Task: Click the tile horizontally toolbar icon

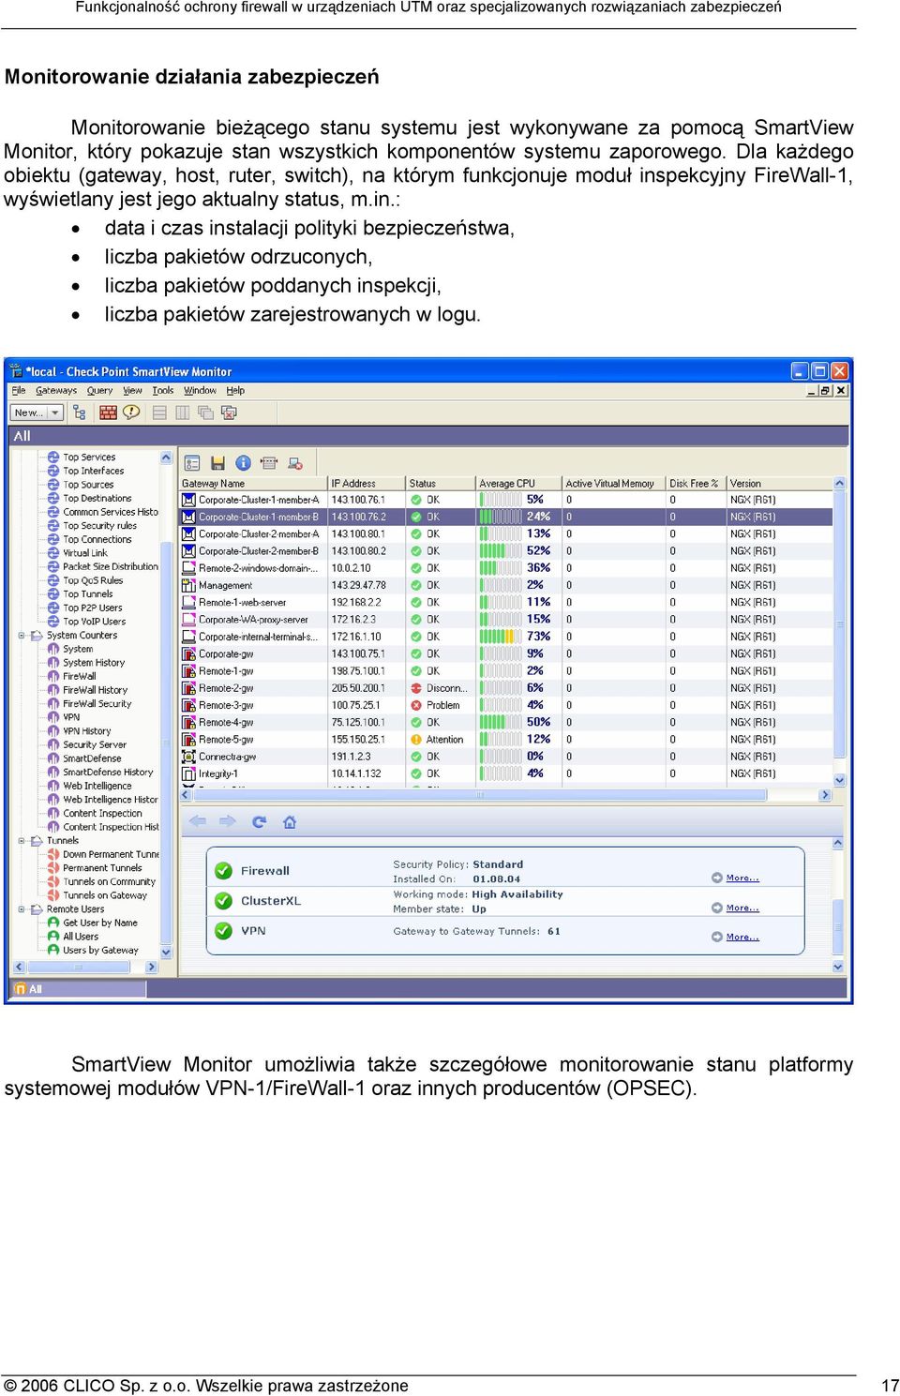Action: 159,413
